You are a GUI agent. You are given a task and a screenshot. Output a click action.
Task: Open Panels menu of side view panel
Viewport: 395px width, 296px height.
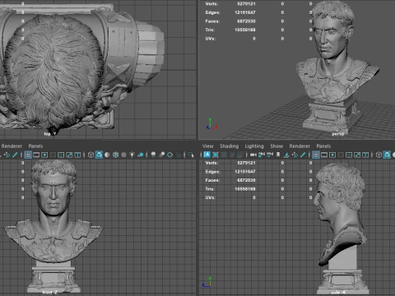point(323,146)
